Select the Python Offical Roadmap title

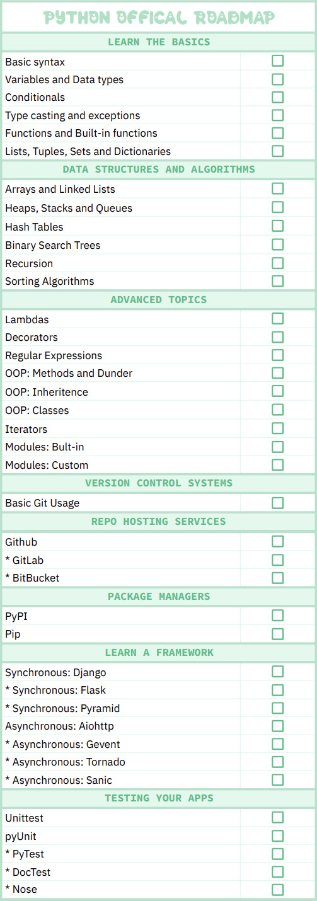click(x=159, y=17)
